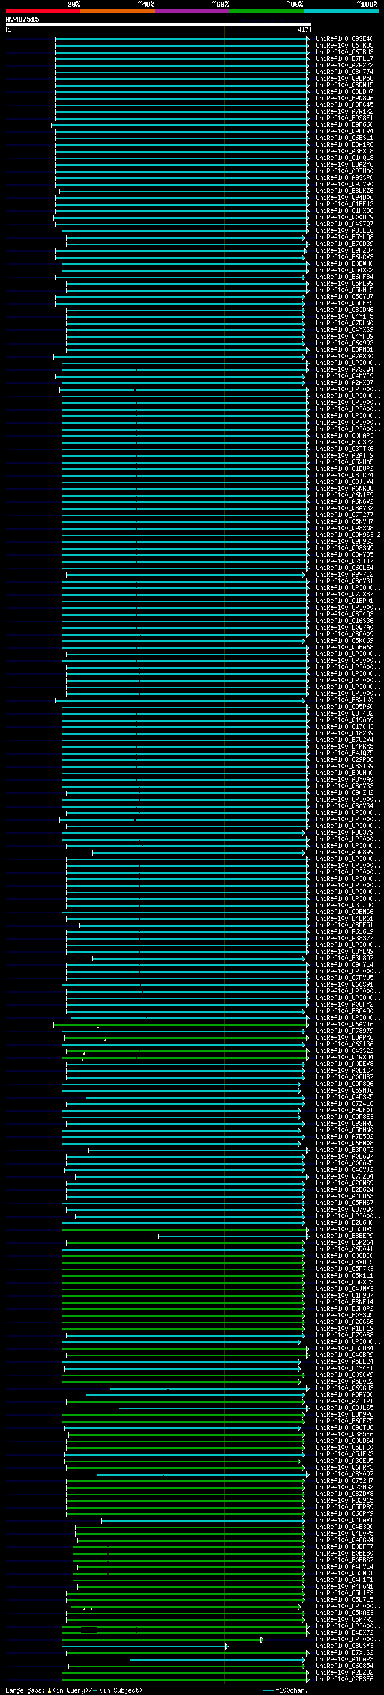Click the orange ~40% identity legend bar
This screenshot has height=1695, width=384.
[x=118, y=11]
